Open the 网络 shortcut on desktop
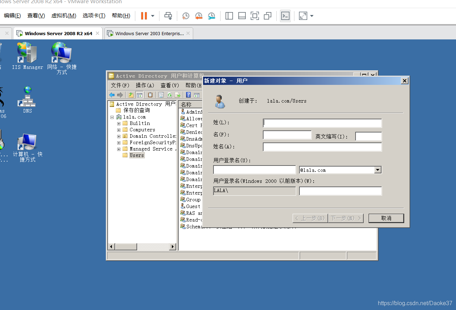The height and width of the screenshot is (310, 456). tap(62, 59)
